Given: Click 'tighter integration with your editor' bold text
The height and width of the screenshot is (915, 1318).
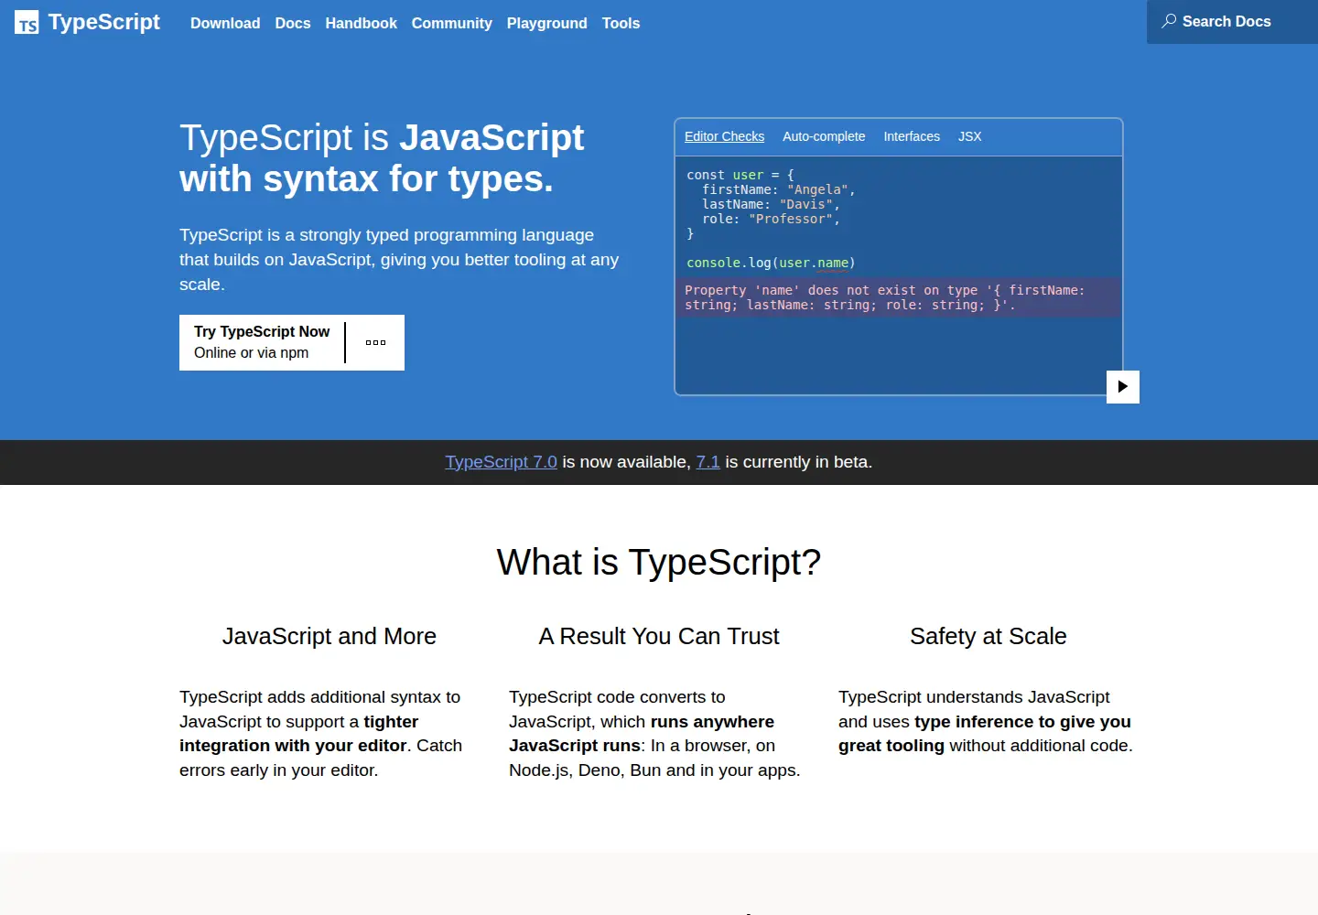Looking at the screenshot, I should coord(298,734).
